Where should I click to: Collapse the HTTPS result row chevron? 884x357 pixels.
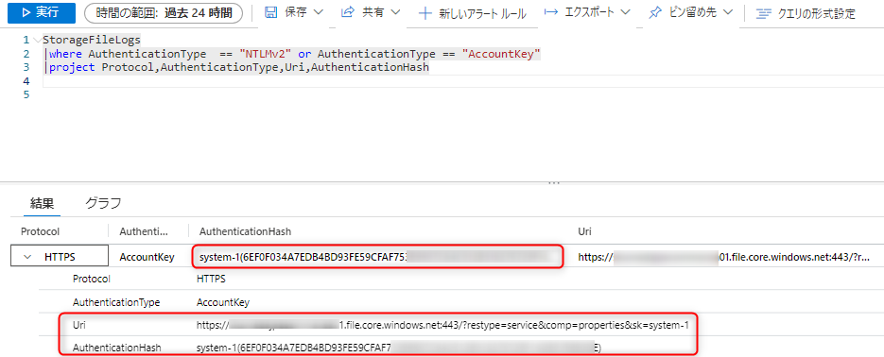(x=27, y=257)
